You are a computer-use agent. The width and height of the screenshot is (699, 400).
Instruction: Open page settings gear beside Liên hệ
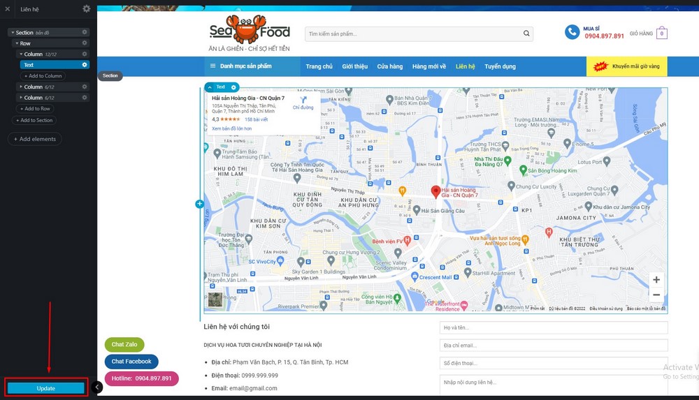pos(87,8)
